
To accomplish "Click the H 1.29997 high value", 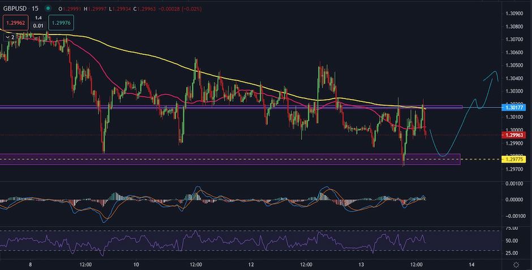I will [x=96, y=9].
